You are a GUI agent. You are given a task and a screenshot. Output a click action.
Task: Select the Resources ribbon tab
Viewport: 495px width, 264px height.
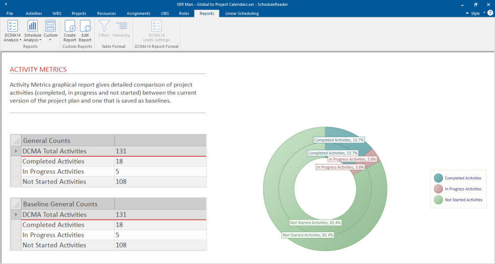pyautogui.click(x=106, y=14)
